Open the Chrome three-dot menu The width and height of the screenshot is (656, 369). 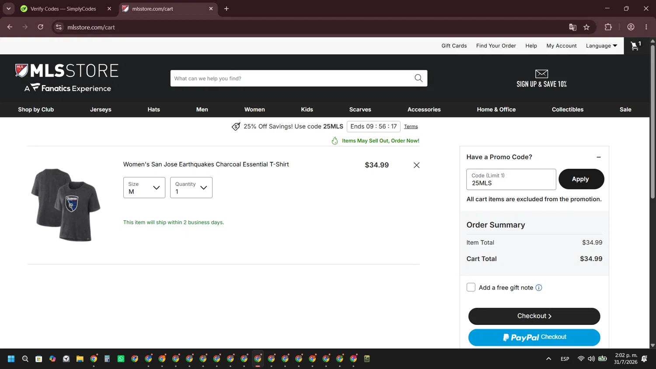tap(646, 27)
